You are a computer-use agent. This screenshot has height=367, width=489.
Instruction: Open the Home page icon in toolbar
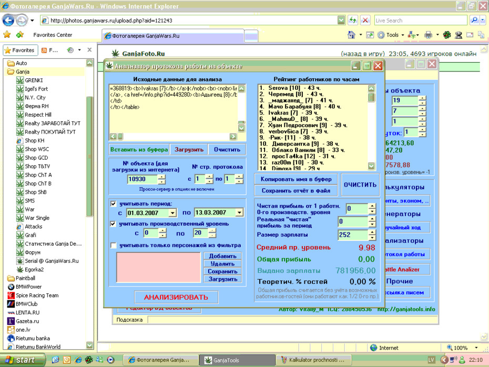point(351,35)
